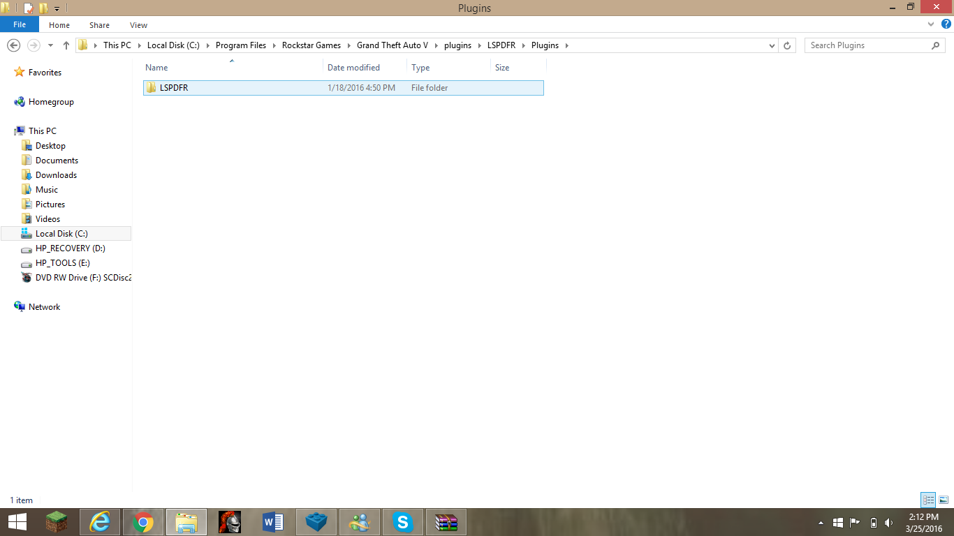This screenshot has height=536, width=954.
Task: Click Grand Theft Auto V breadcrumb segment
Action: 392,45
